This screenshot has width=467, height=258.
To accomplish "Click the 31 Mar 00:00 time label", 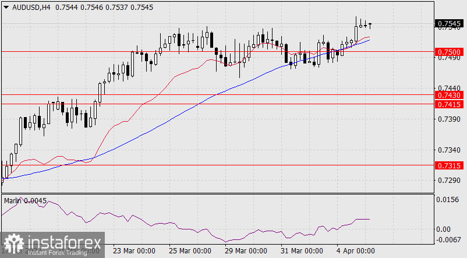I will (x=303, y=252).
